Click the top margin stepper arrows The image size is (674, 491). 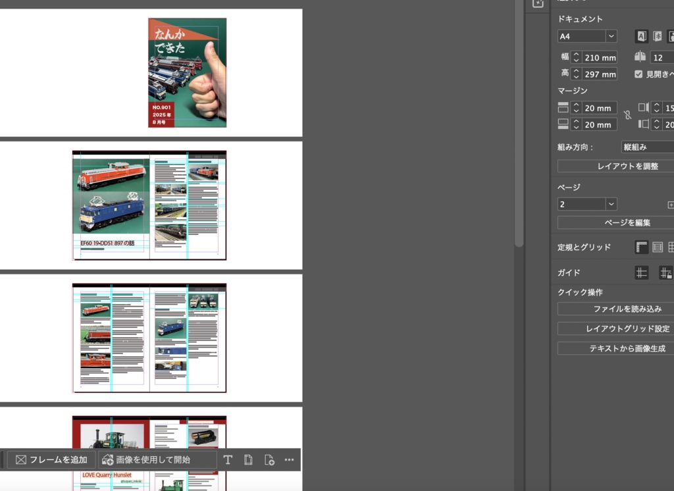point(577,107)
